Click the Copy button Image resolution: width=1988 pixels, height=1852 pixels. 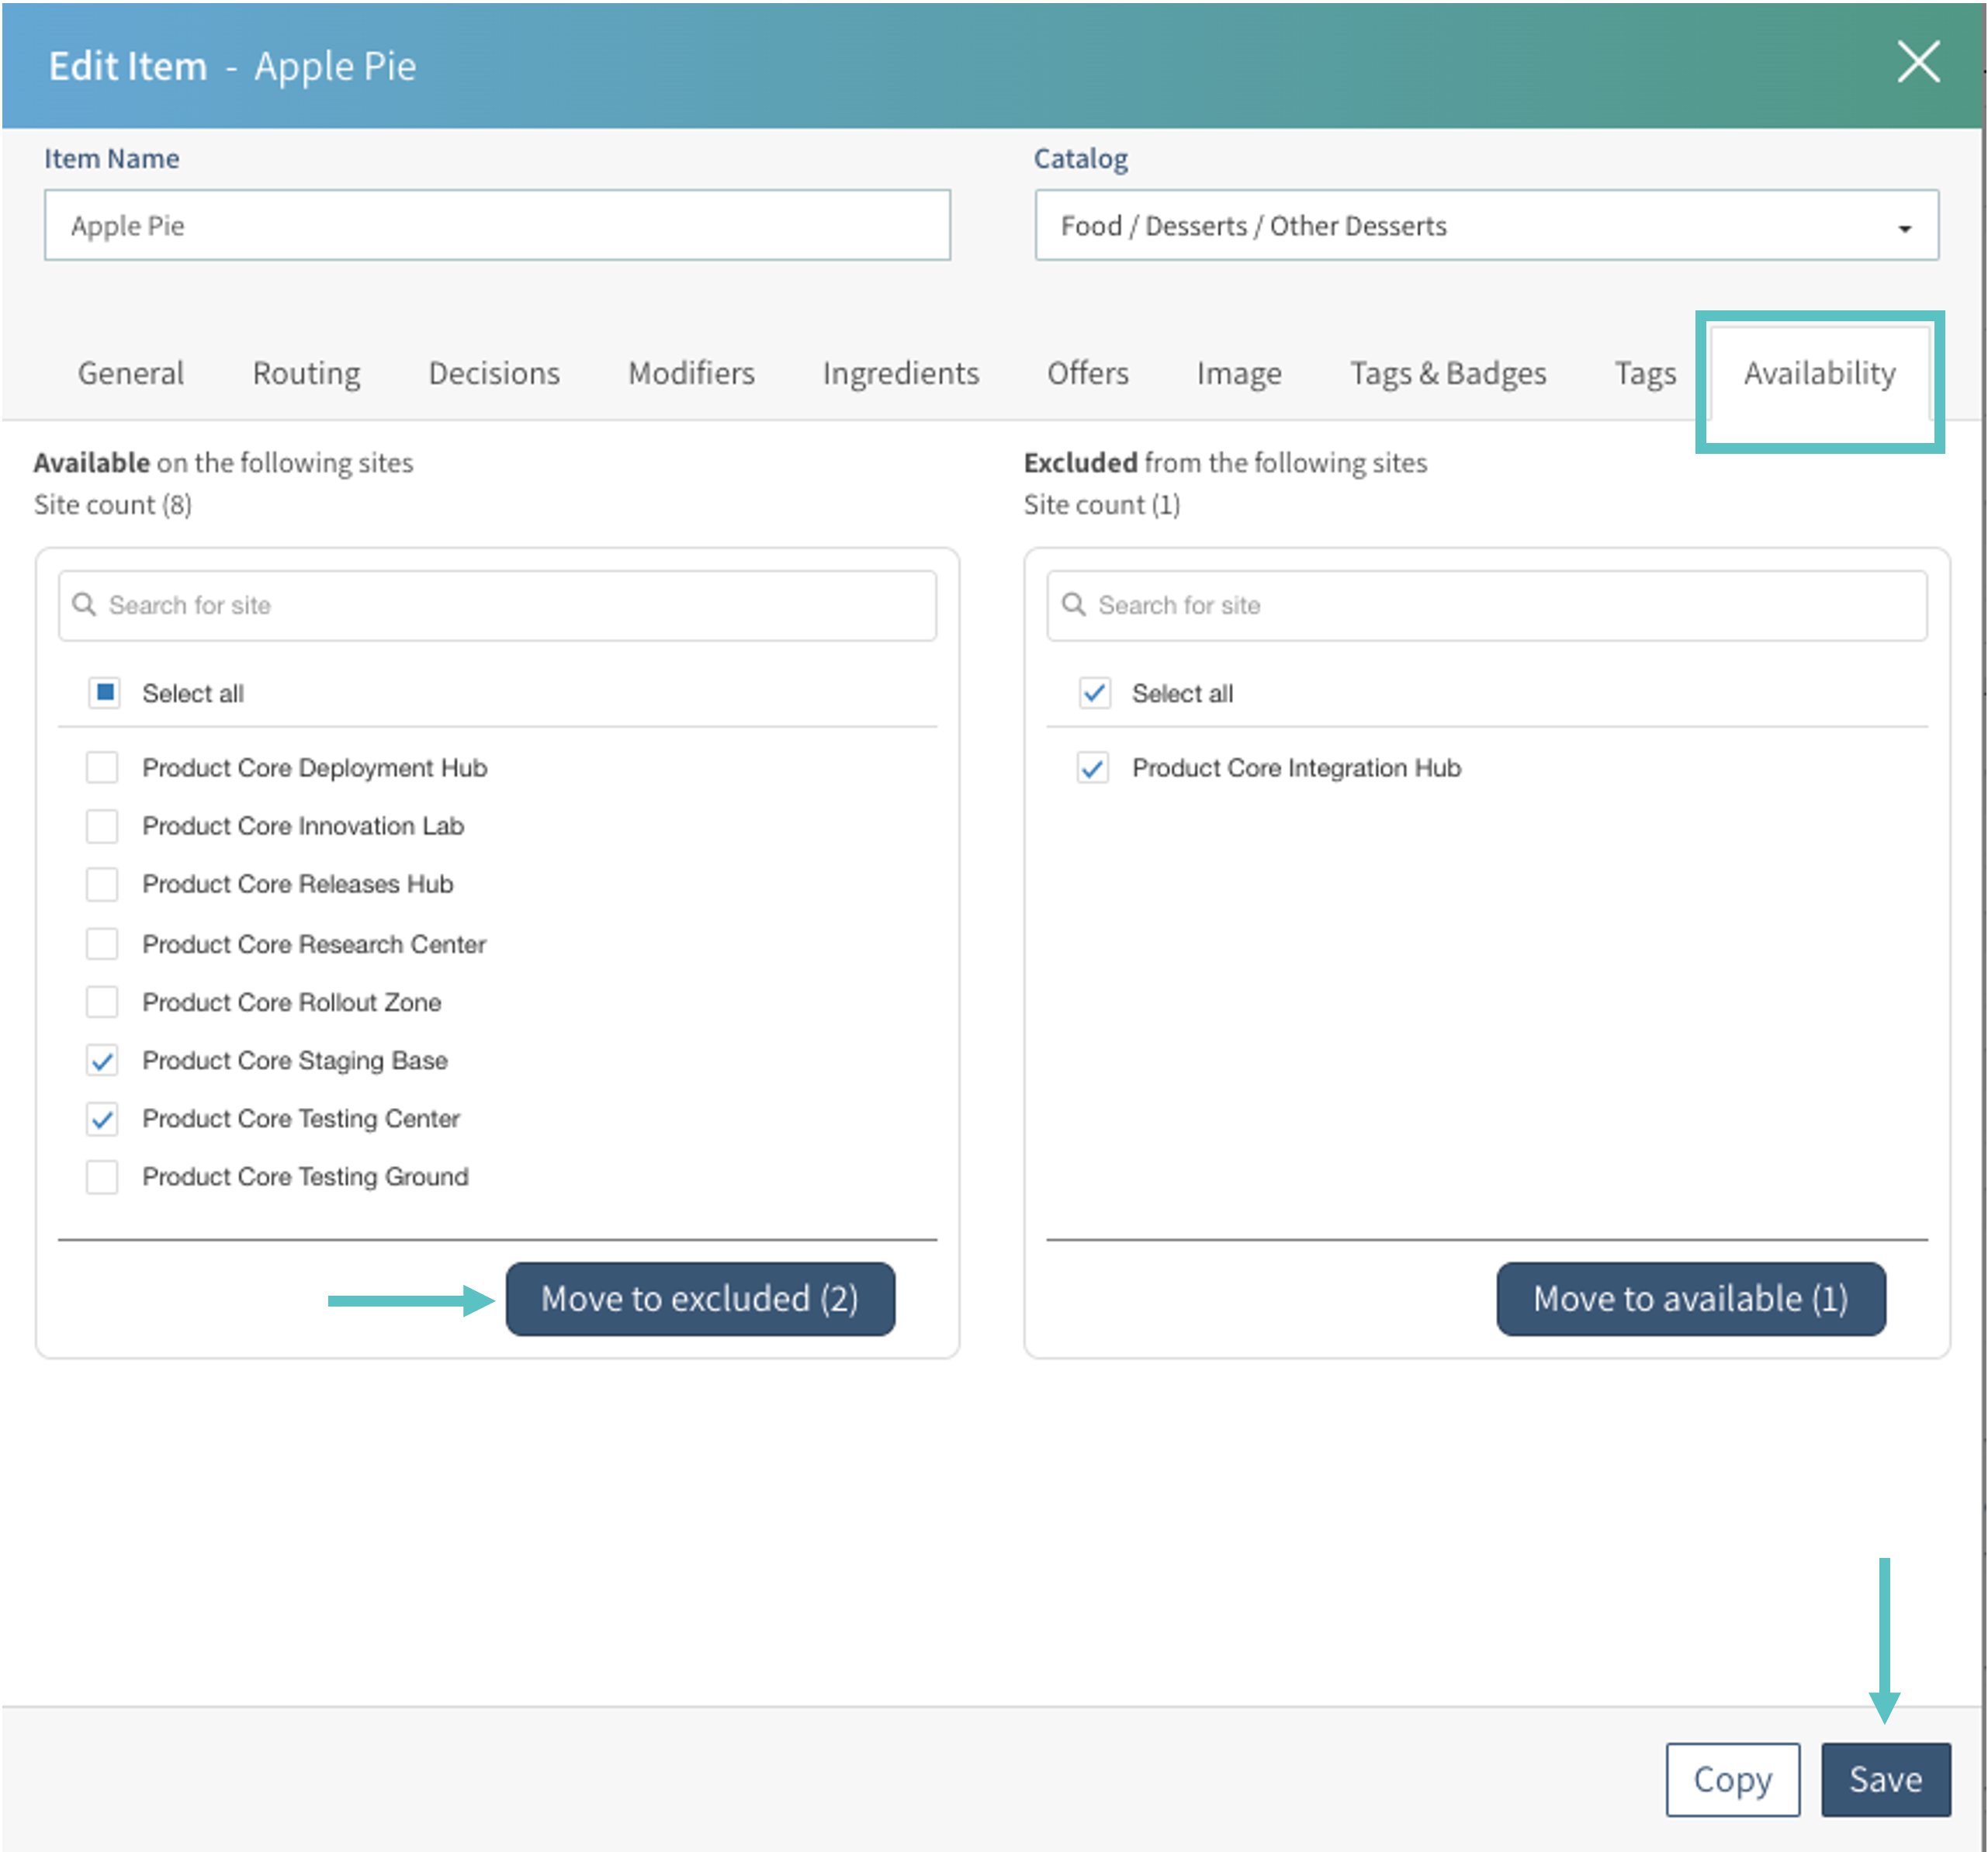[x=1731, y=1779]
